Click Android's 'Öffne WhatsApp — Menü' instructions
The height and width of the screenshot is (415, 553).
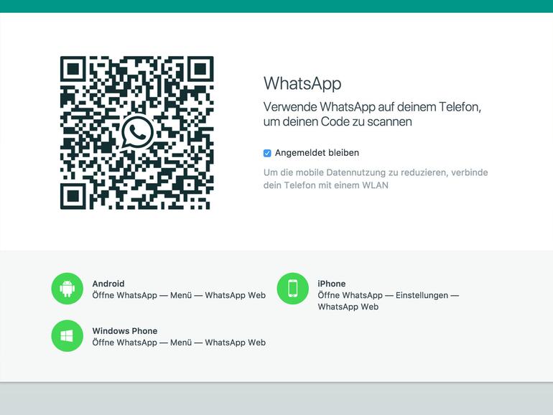179,295
